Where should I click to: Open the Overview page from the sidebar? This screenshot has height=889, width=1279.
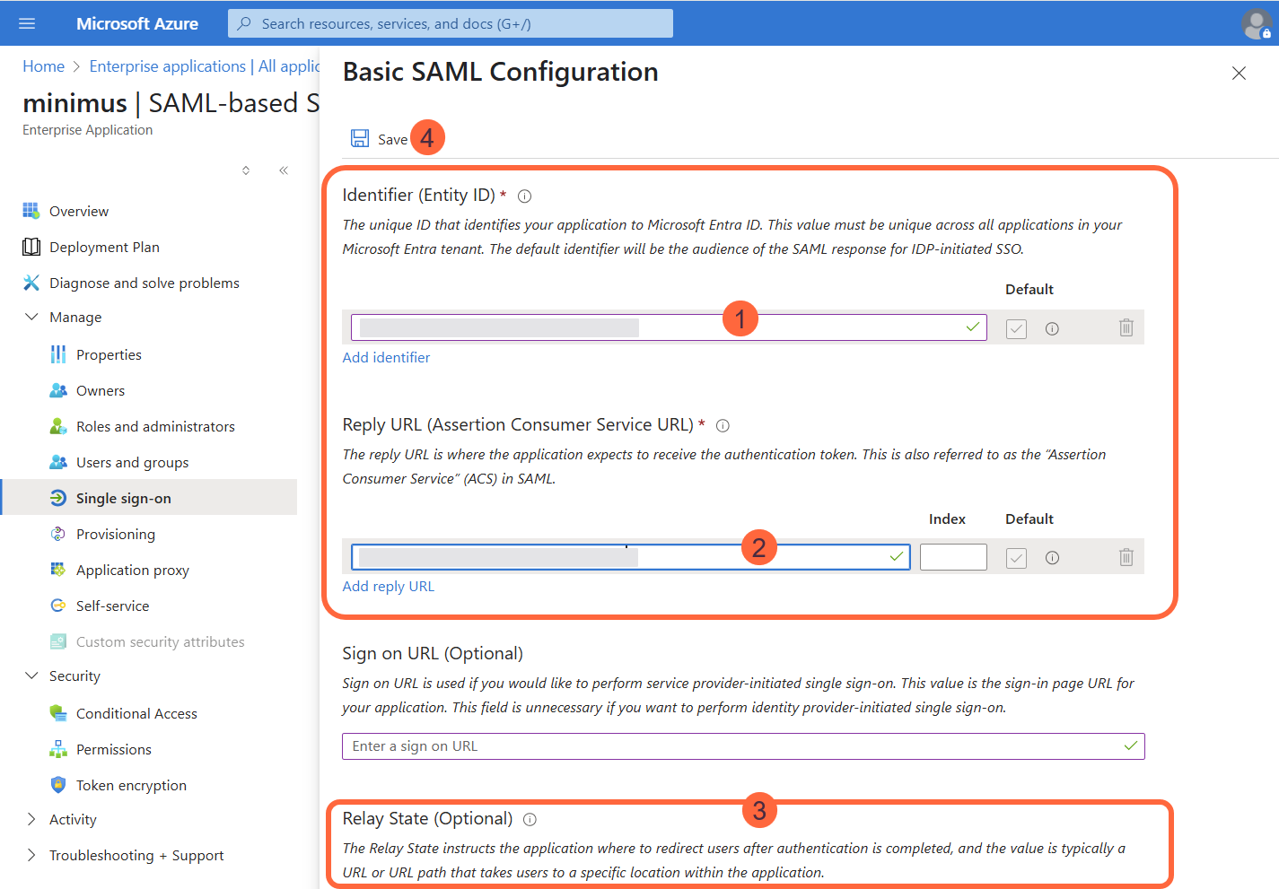coord(76,211)
